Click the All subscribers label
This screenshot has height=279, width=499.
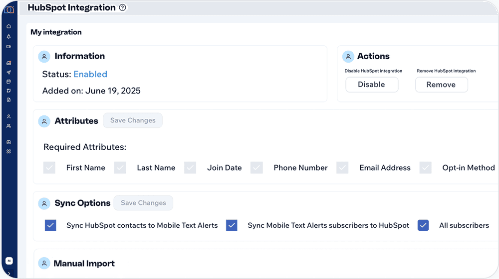tap(464, 225)
